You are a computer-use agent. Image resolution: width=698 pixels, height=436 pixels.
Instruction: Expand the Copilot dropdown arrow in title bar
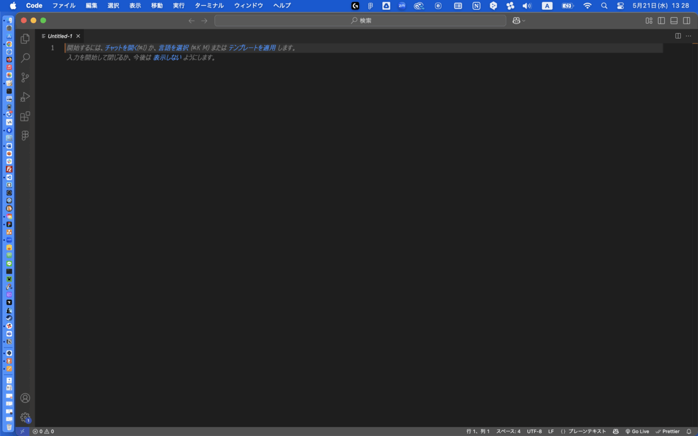pyautogui.click(x=524, y=21)
